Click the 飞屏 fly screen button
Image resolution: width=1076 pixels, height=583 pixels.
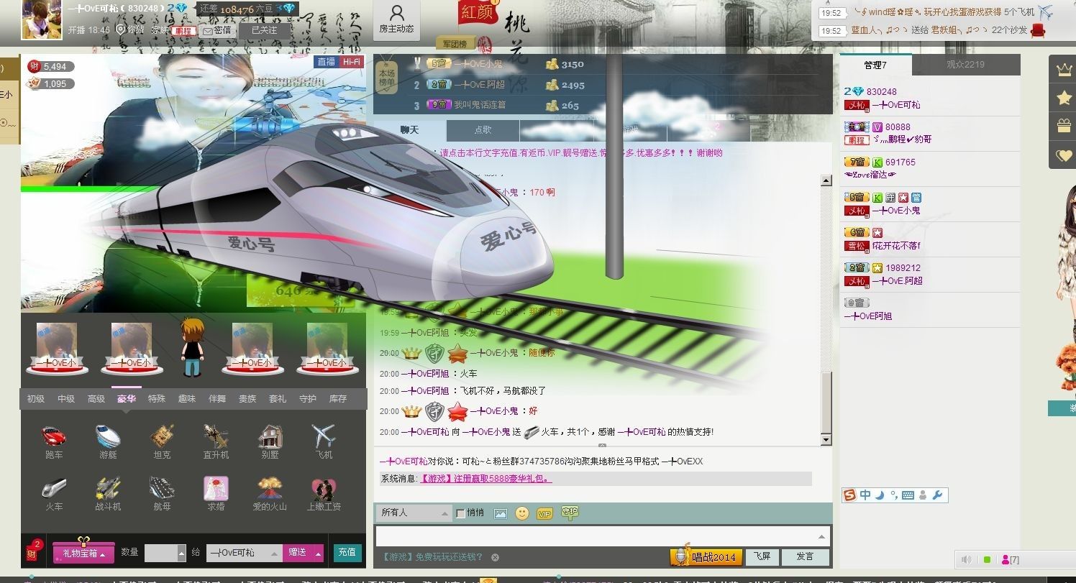762,556
